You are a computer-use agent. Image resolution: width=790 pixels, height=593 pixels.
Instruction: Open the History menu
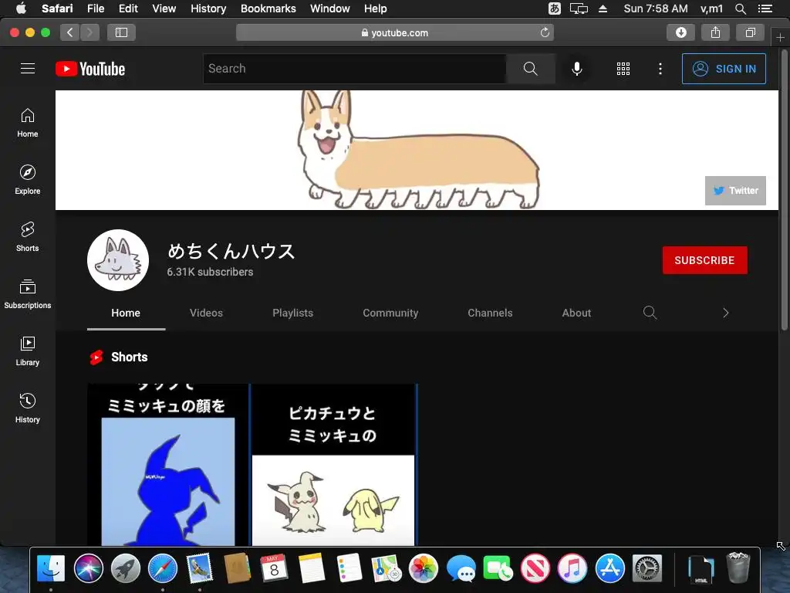point(208,8)
